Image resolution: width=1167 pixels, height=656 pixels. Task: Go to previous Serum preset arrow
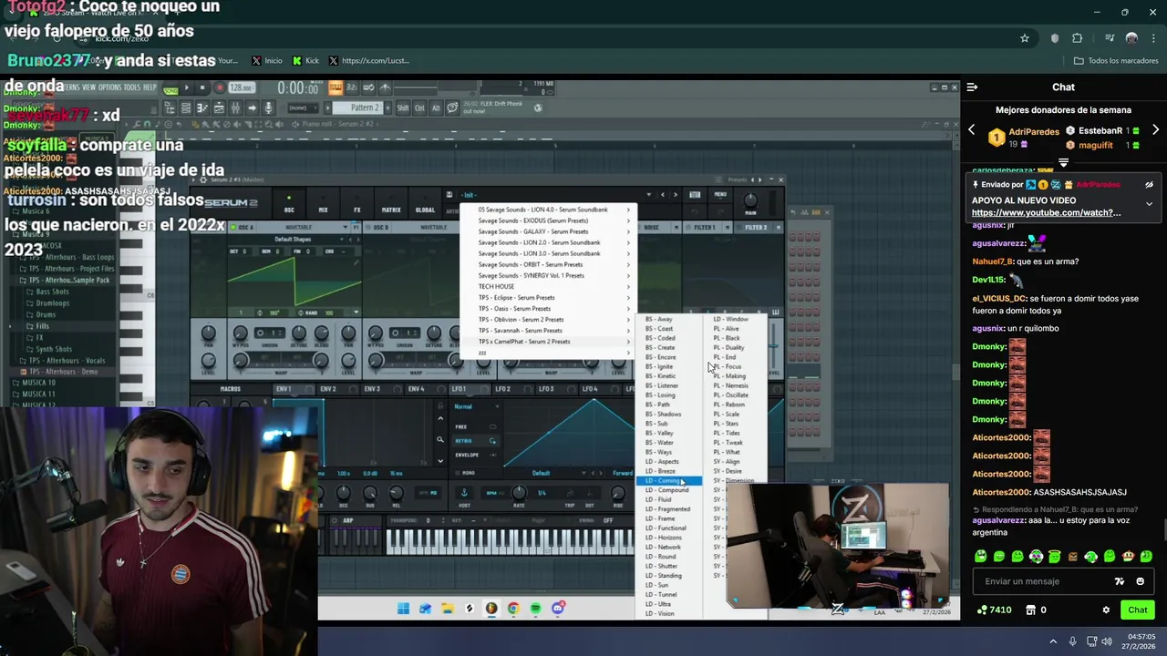[663, 194]
